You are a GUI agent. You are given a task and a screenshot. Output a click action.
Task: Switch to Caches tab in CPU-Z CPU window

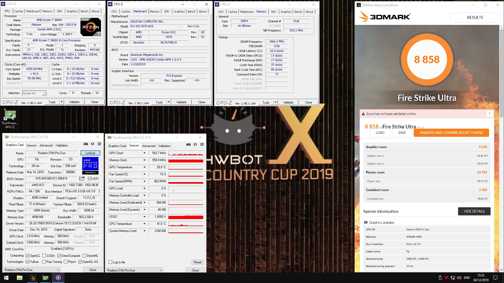click(x=19, y=11)
